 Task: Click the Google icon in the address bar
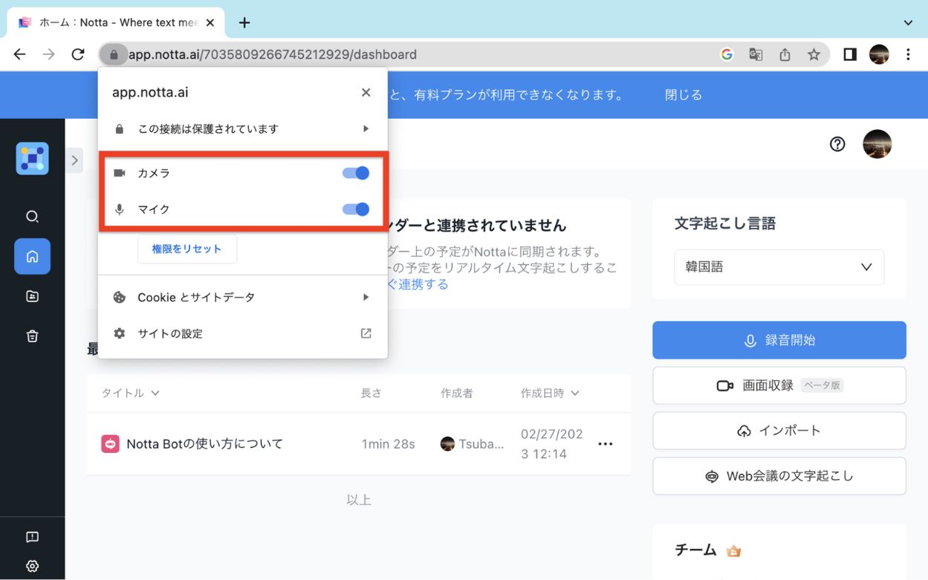click(727, 54)
